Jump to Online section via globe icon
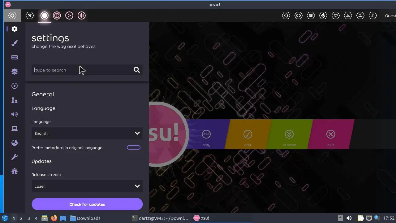 [x=15, y=143]
